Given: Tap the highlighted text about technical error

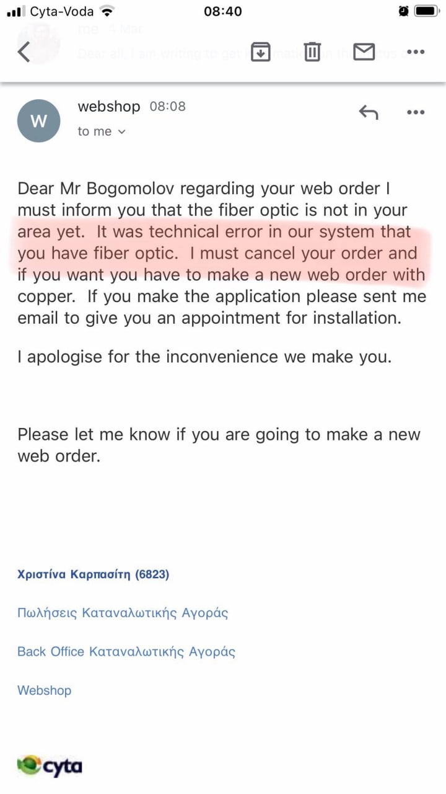Looking at the screenshot, I should 214,253.
